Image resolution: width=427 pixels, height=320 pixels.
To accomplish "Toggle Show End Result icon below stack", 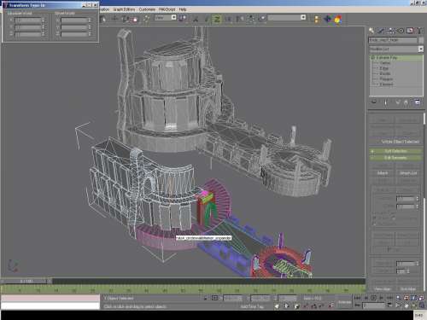I will click(x=386, y=102).
